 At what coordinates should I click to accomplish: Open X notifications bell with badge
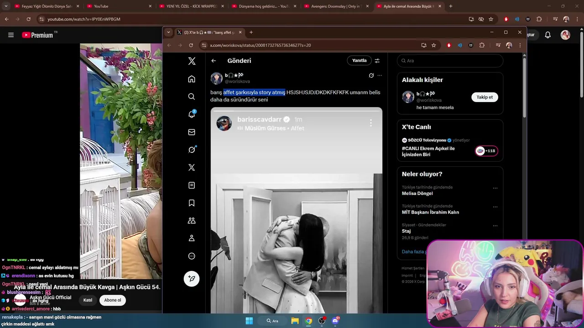tap(192, 114)
